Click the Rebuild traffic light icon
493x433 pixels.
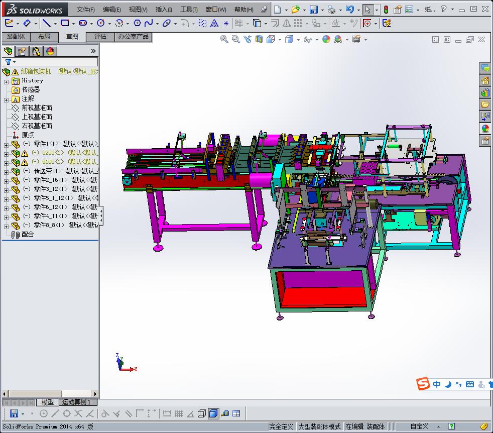(x=386, y=10)
